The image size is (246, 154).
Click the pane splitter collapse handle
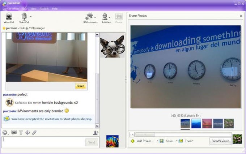tap(126, 80)
